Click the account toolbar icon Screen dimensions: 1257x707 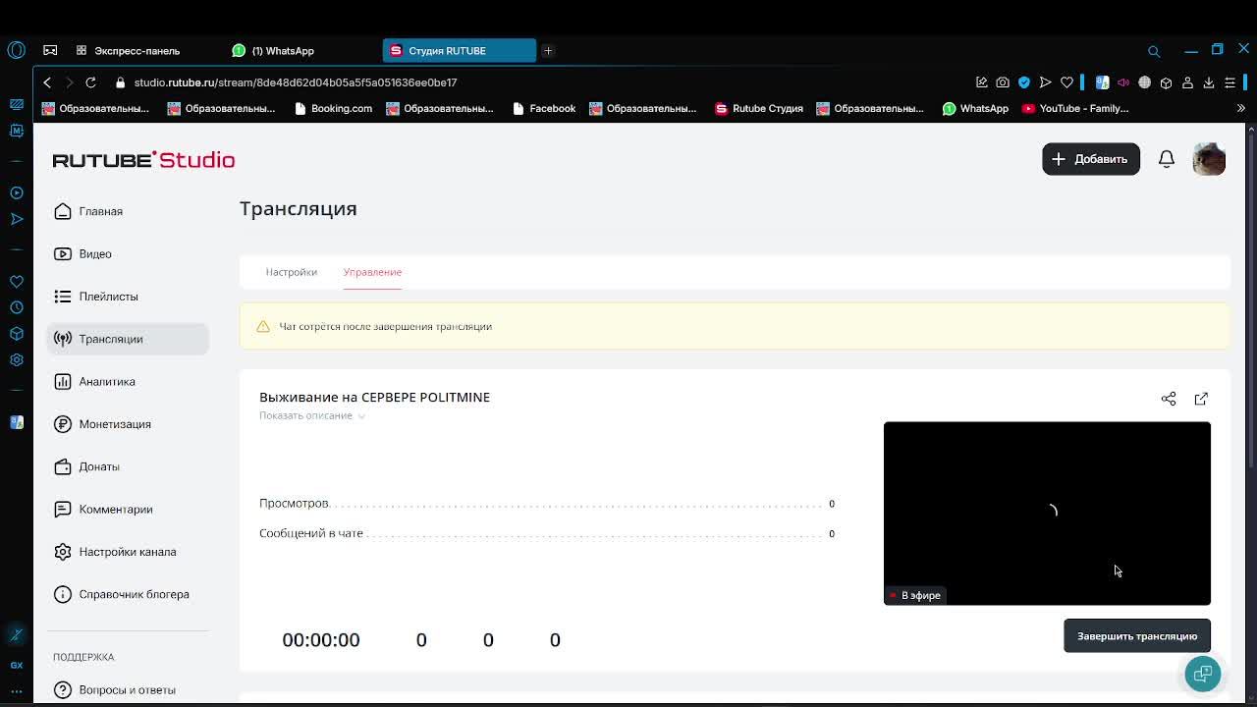point(1187,82)
